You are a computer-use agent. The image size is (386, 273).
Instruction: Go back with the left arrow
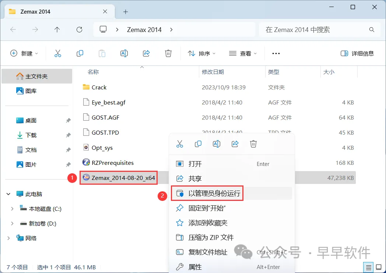click(13, 30)
